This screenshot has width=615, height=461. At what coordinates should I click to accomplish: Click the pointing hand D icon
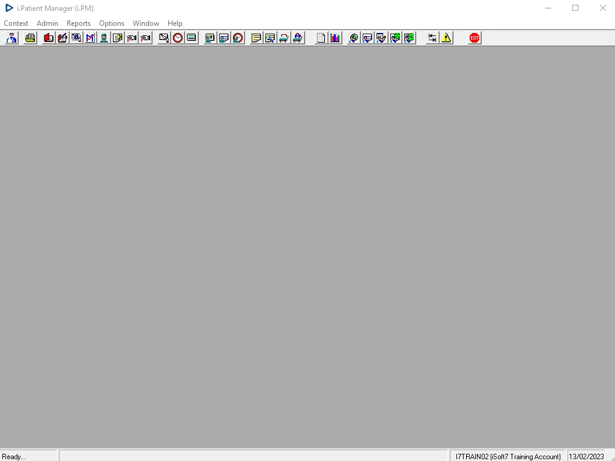[132, 38]
